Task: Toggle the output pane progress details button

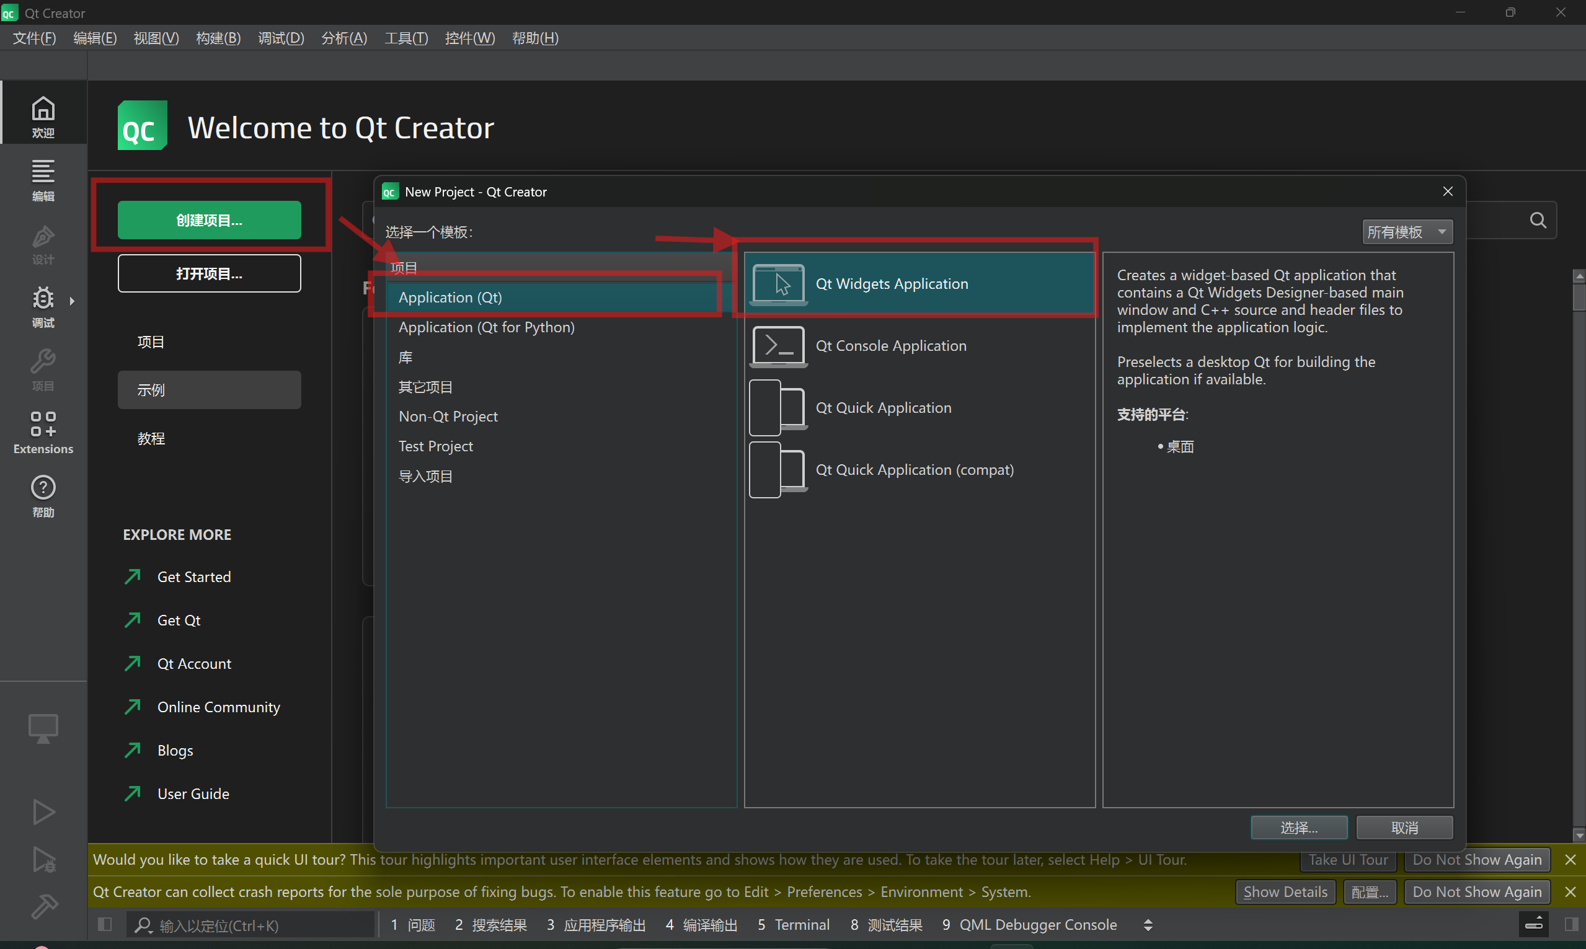Action: click(1534, 925)
